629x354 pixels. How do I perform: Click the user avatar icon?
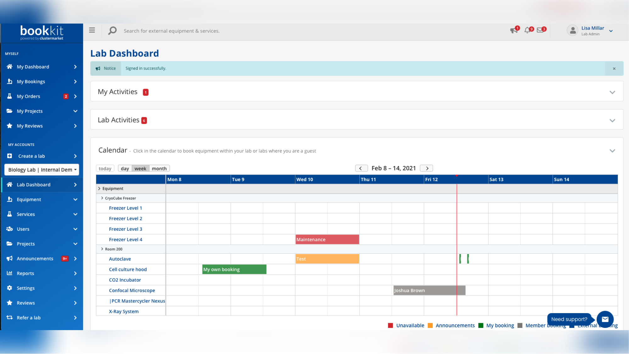tap(573, 30)
